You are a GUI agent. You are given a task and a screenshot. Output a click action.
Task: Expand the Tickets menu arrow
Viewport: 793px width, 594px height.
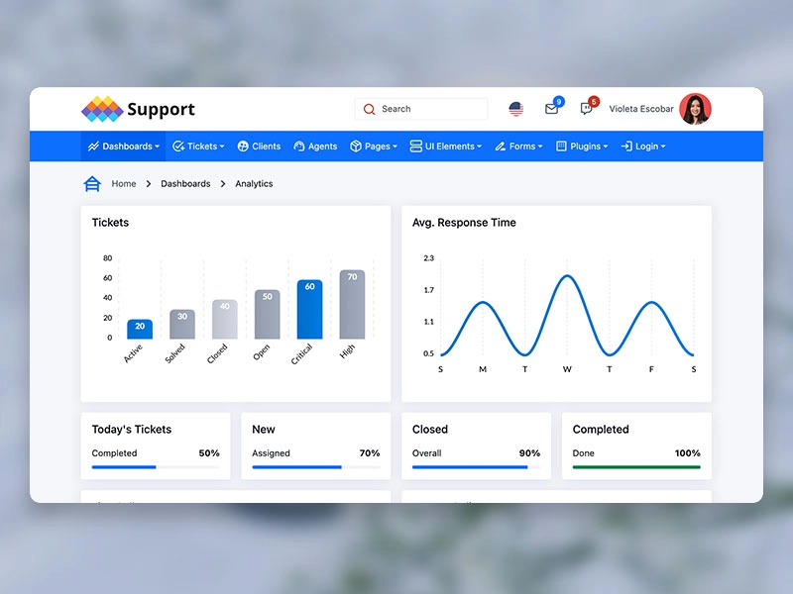[x=222, y=147]
